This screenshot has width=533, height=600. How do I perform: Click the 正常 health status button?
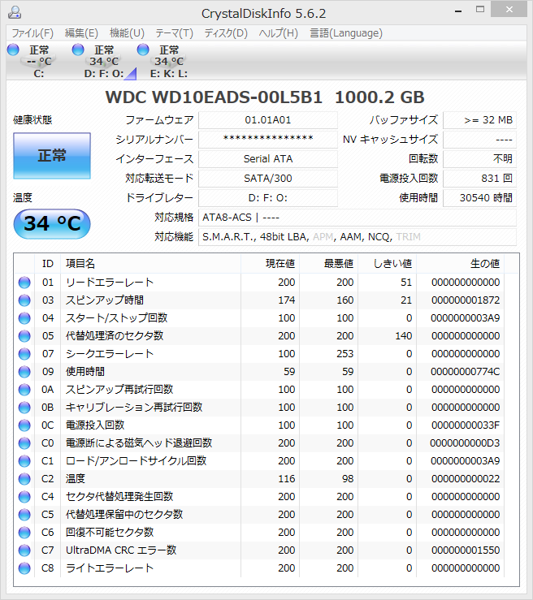coord(52,156)
